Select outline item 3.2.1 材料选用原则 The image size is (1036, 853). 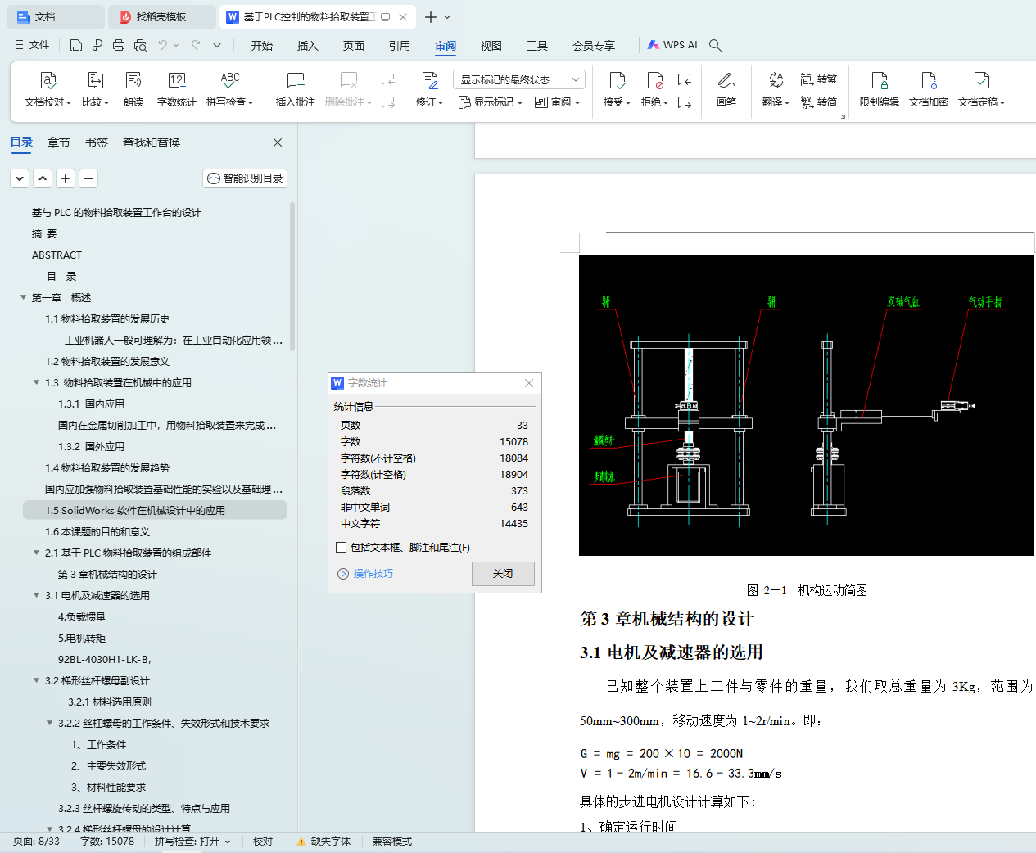pos(110,702)
